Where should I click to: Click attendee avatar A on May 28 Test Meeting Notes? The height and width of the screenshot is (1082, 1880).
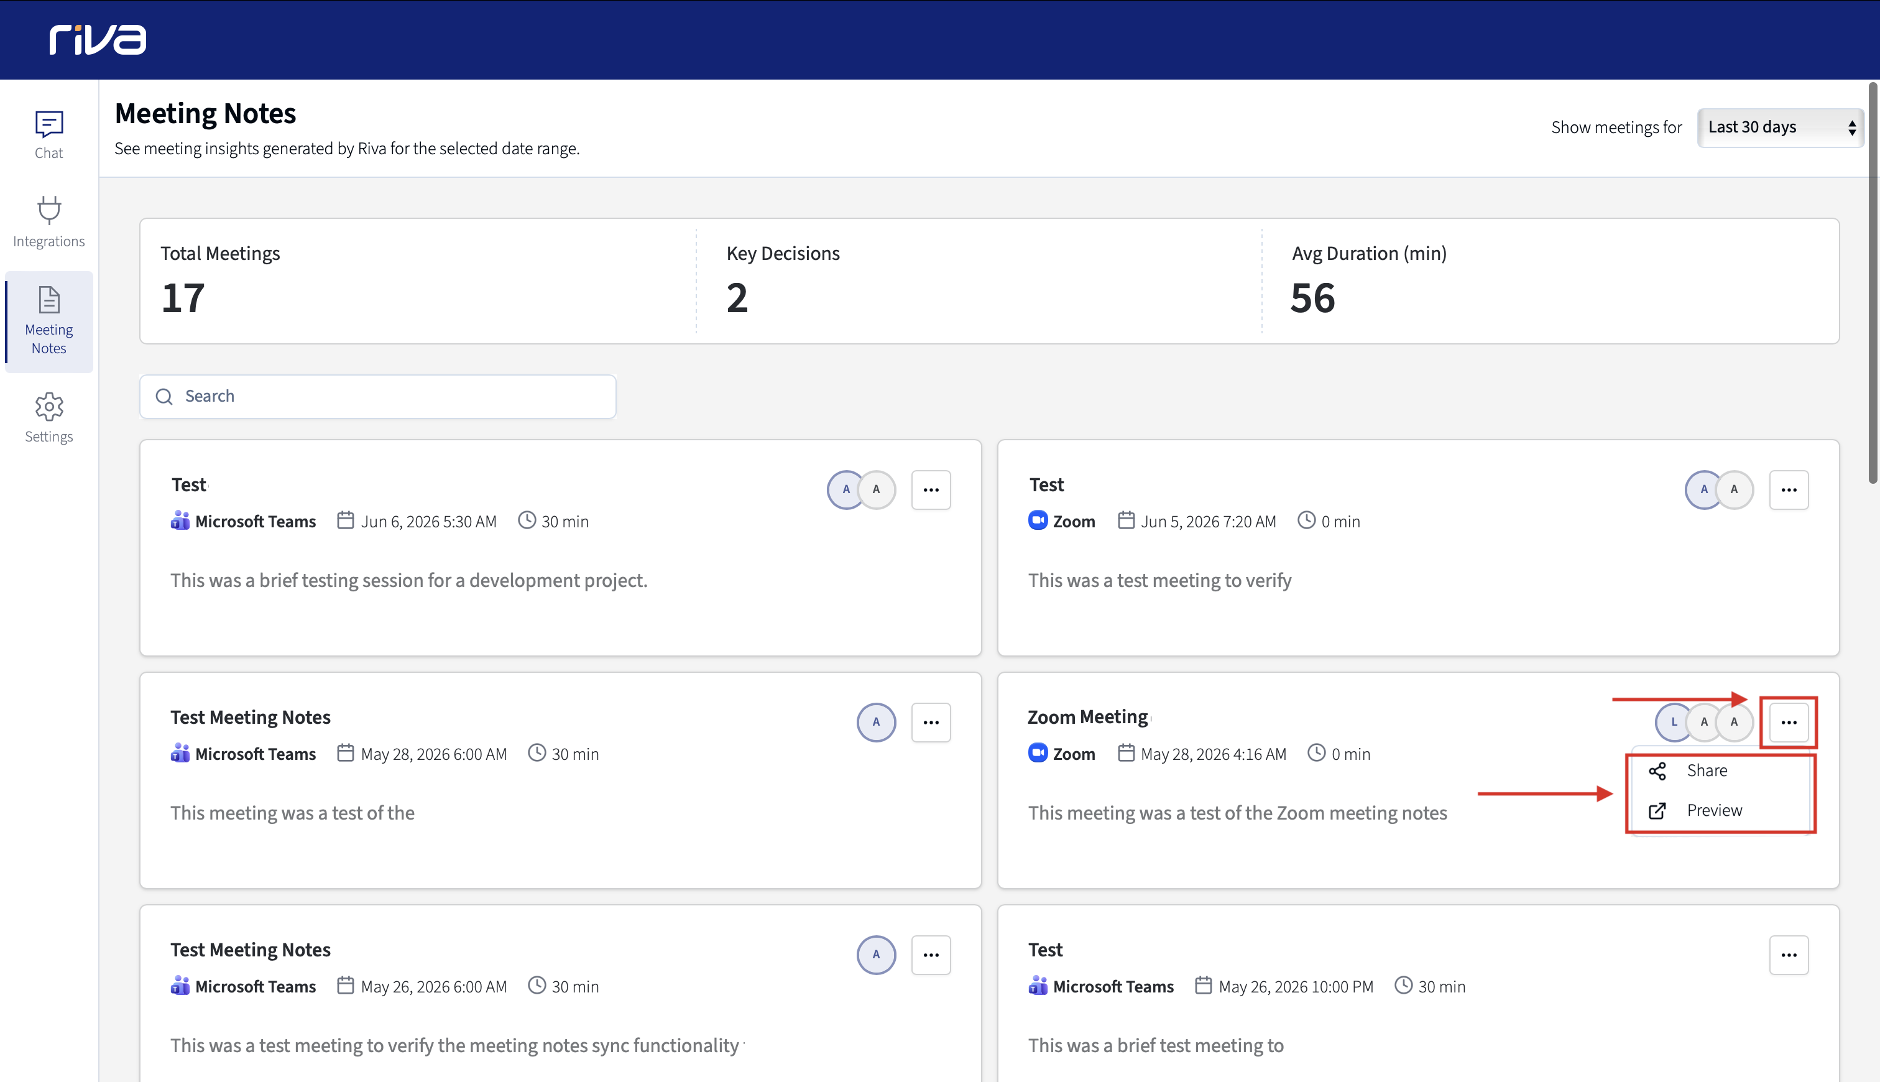point(877,723)
